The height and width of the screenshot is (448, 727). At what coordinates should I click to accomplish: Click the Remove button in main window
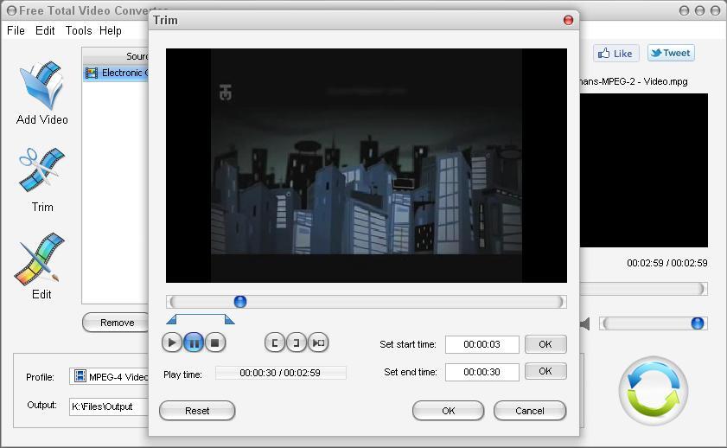pos(117,323)
